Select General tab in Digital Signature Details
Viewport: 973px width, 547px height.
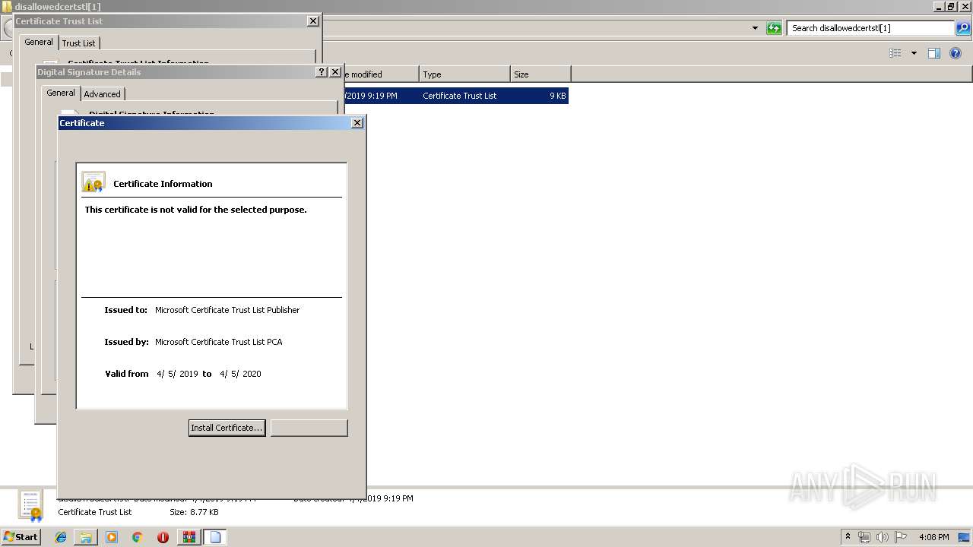61,93
